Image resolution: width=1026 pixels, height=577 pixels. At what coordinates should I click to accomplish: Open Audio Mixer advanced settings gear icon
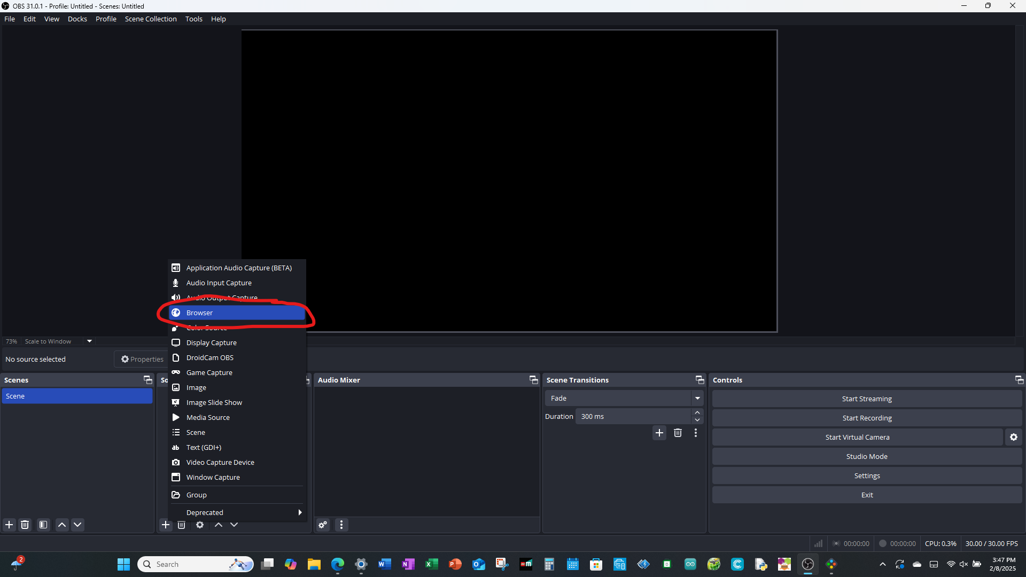click(x=322, y=525)
